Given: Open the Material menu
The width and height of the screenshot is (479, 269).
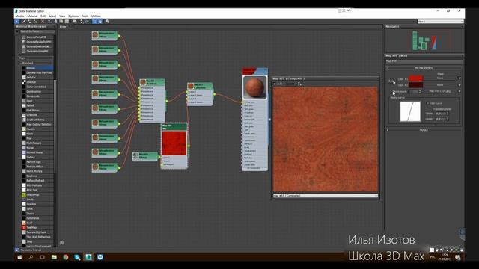Looking at the screenshot, I should pyautogui.click(x=32, y=16).
